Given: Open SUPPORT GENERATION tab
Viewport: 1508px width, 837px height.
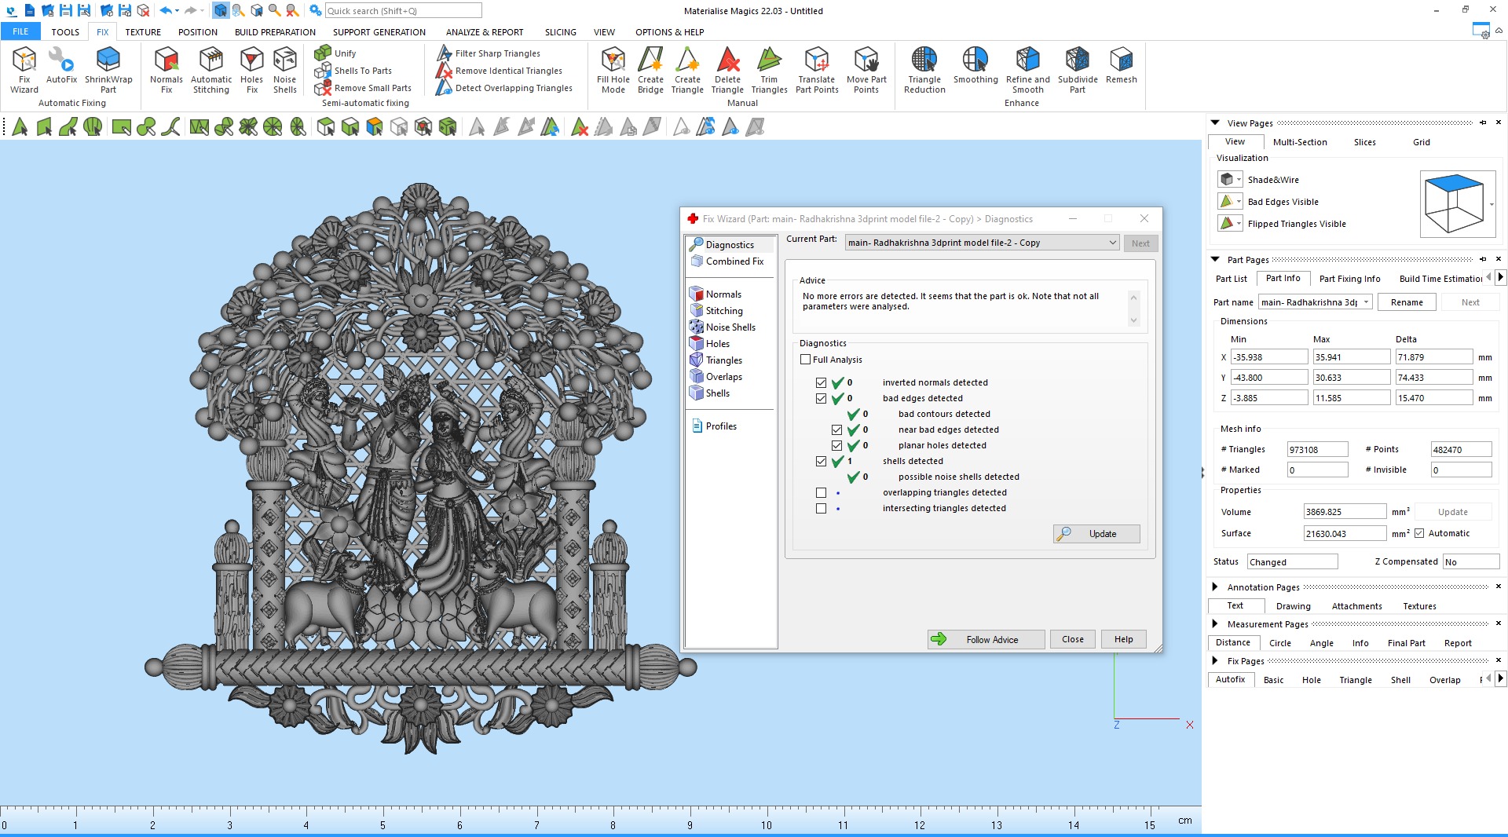Looking at the screenshot, I should click(x=379, y=32).
